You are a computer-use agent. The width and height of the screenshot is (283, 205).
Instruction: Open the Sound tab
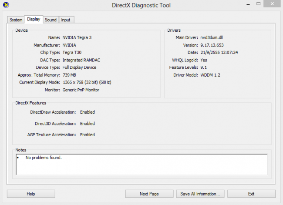coord(51,20)
